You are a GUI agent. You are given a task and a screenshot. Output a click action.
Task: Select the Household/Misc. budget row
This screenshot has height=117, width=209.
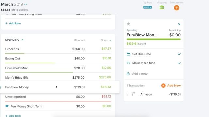58,68
